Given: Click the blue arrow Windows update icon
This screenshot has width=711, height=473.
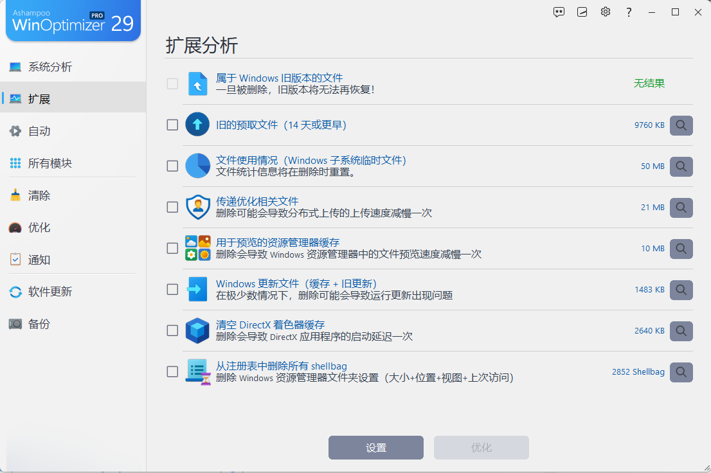Looking at the screenshot, I should click(197, 289).
